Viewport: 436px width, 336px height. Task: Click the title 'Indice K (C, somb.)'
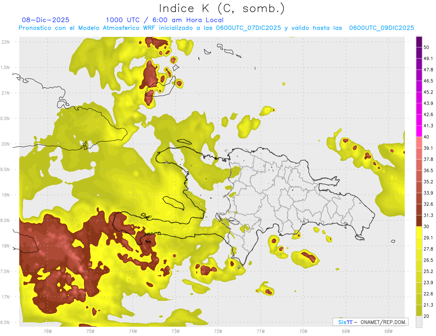coord(222,8)
